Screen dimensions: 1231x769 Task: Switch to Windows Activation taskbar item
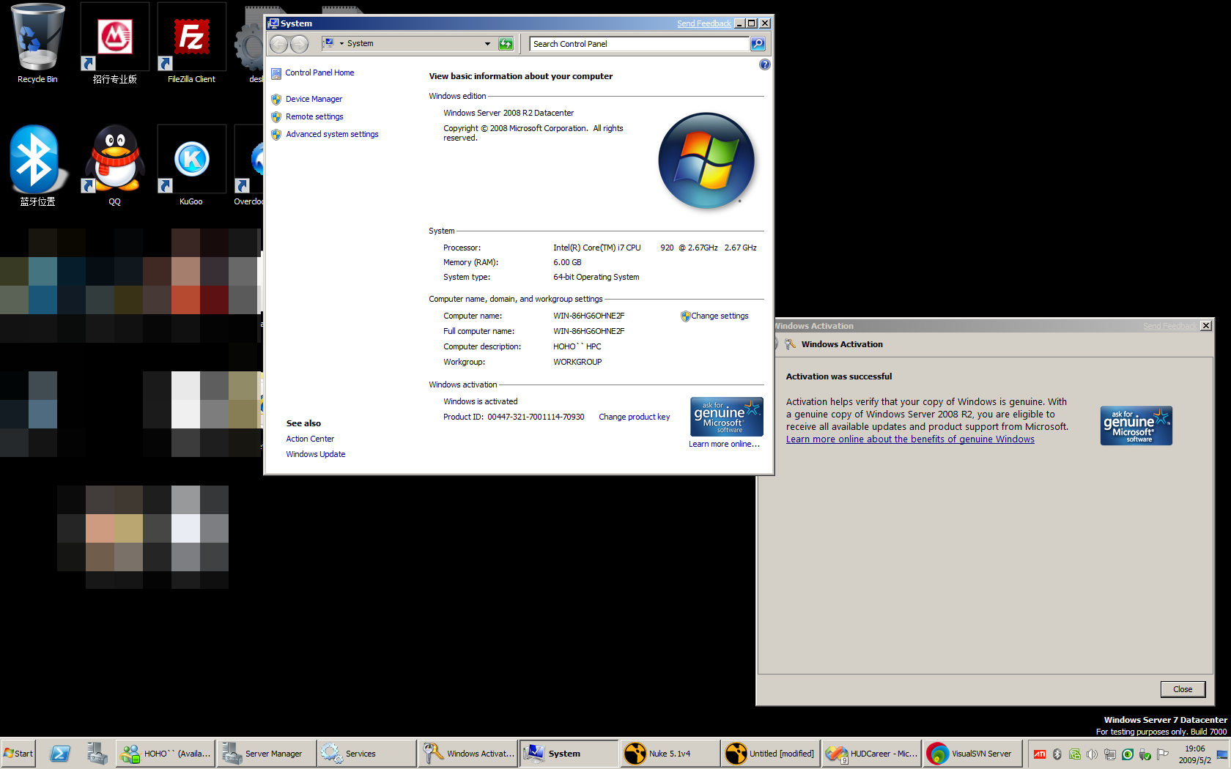click(x=468, y=753)
